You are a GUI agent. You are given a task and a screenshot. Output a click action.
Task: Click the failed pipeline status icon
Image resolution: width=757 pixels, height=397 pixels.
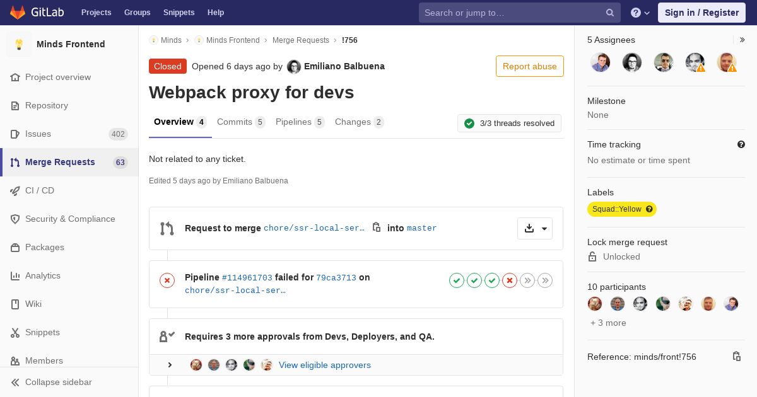[x=167, y=280]
